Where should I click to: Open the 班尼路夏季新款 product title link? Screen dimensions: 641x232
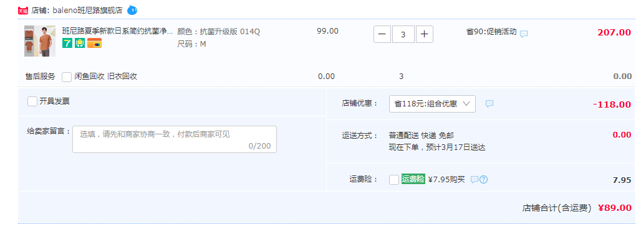click(118, 31)
